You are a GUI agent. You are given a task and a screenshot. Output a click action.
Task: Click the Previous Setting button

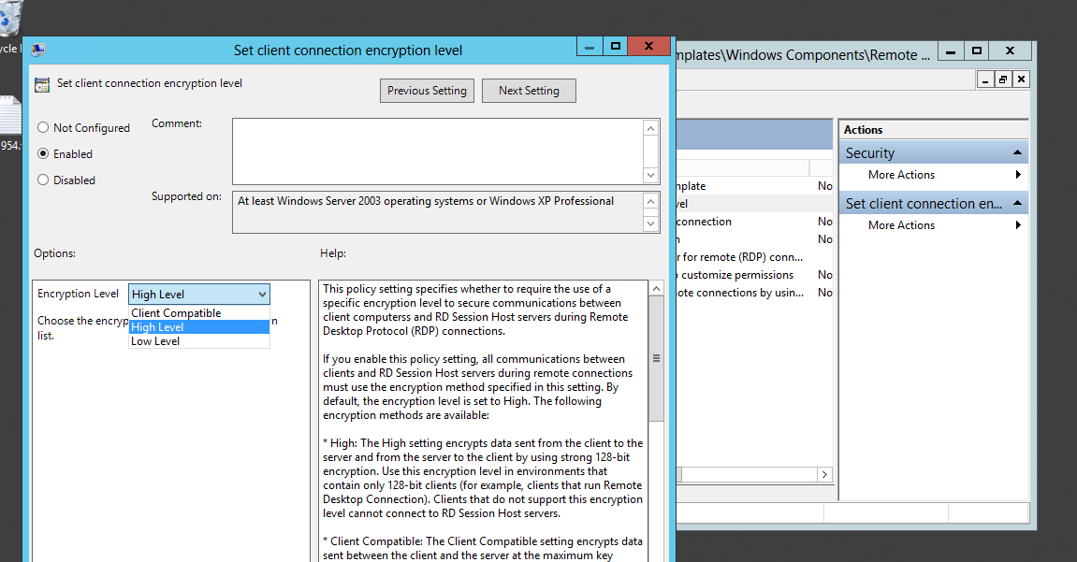(427, 91)
